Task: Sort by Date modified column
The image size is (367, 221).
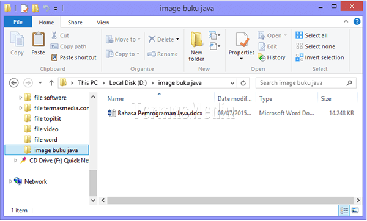Action: (x=234, y=99)
